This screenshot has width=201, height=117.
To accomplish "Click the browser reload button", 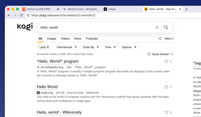I will (21, 15).
